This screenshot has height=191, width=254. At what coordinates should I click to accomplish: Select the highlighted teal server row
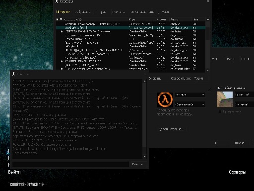(x=130, y=28)
